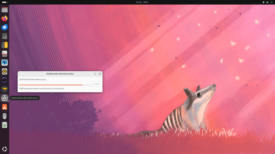The height and width of the screenshot is (154, 275).
Task: Open Rhythmbox music player from dock
Action: tap(4, 72)
